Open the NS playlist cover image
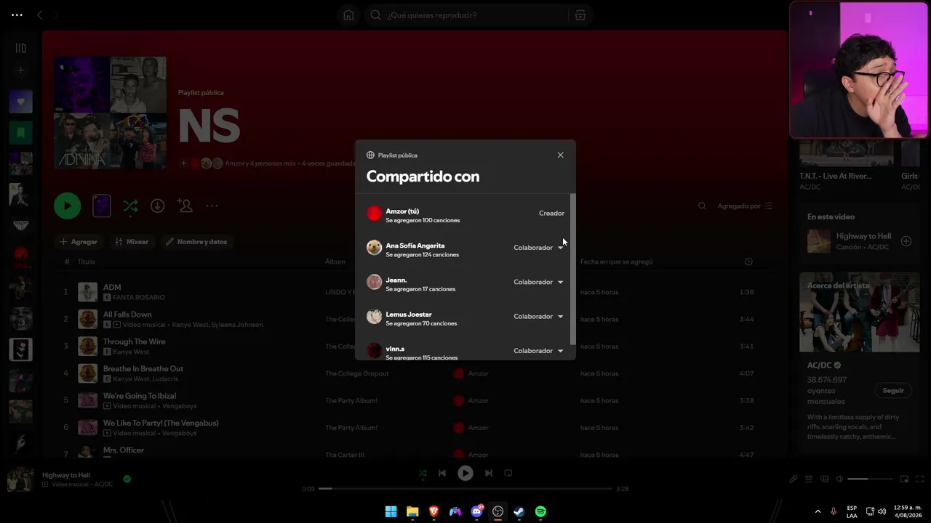 tap(110, 113)
